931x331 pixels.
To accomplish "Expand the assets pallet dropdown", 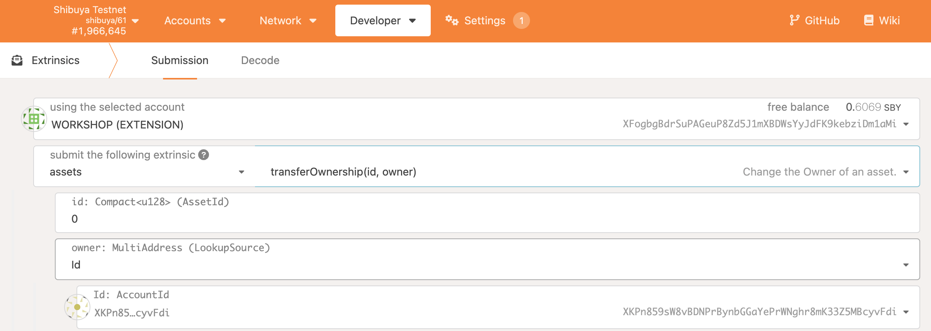I will pos(241,172).
